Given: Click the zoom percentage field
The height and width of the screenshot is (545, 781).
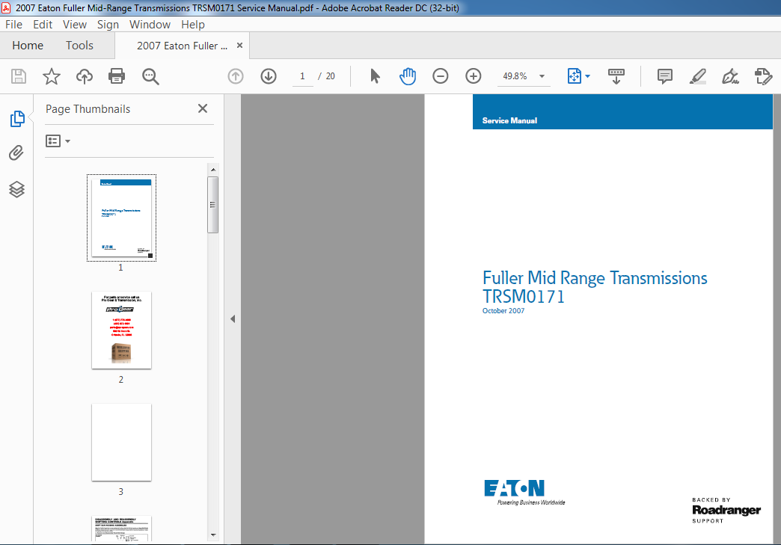Looking at the screenshot, I should [515, 76].
